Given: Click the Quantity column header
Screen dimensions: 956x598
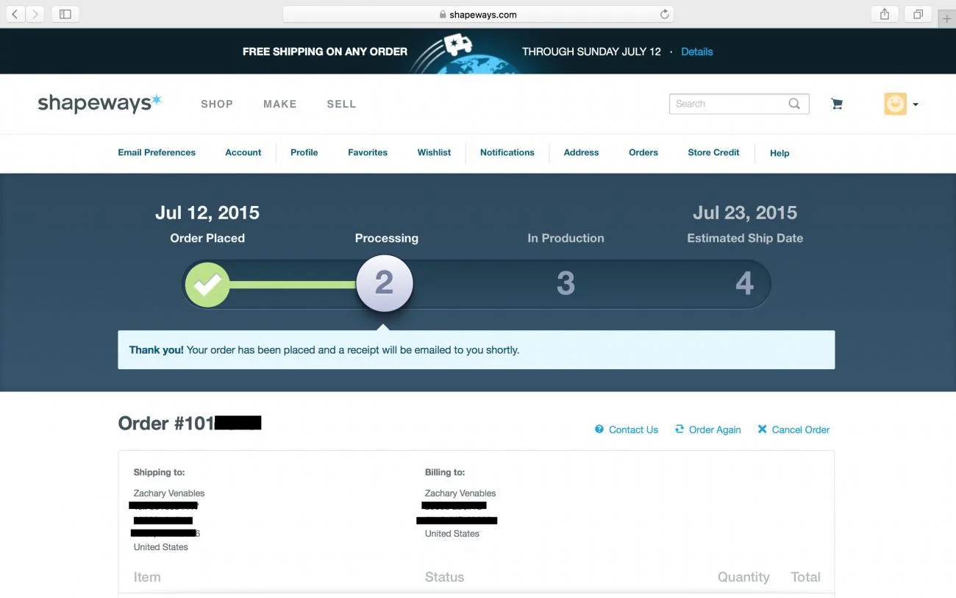Looking at the screenshot, I should [x=743, y=577].
